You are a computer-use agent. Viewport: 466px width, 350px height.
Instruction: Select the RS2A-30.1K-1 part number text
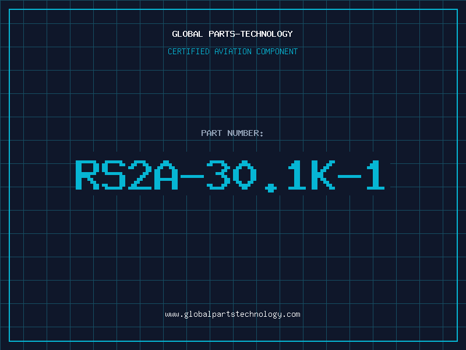click(230, 176)
